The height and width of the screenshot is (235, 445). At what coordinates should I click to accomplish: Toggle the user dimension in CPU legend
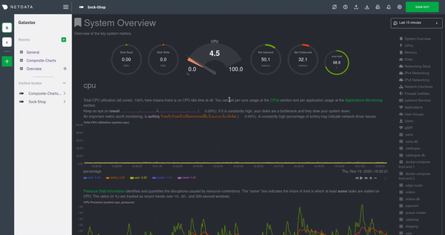pos(138,178)
